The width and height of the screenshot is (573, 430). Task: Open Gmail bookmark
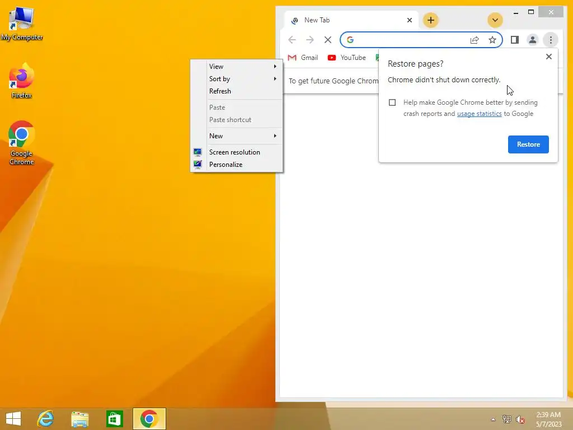pyautogui.click(x=303, y=58)
